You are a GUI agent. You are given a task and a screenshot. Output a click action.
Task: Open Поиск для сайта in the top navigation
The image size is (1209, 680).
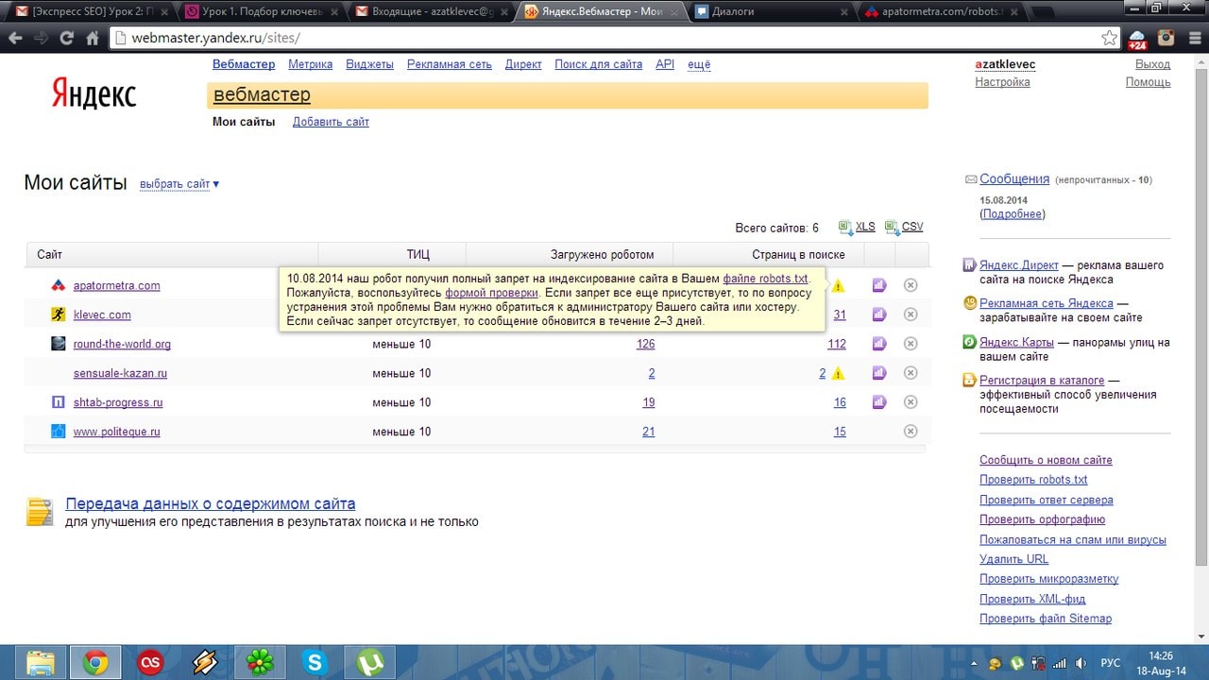click(x=599, y=64)
